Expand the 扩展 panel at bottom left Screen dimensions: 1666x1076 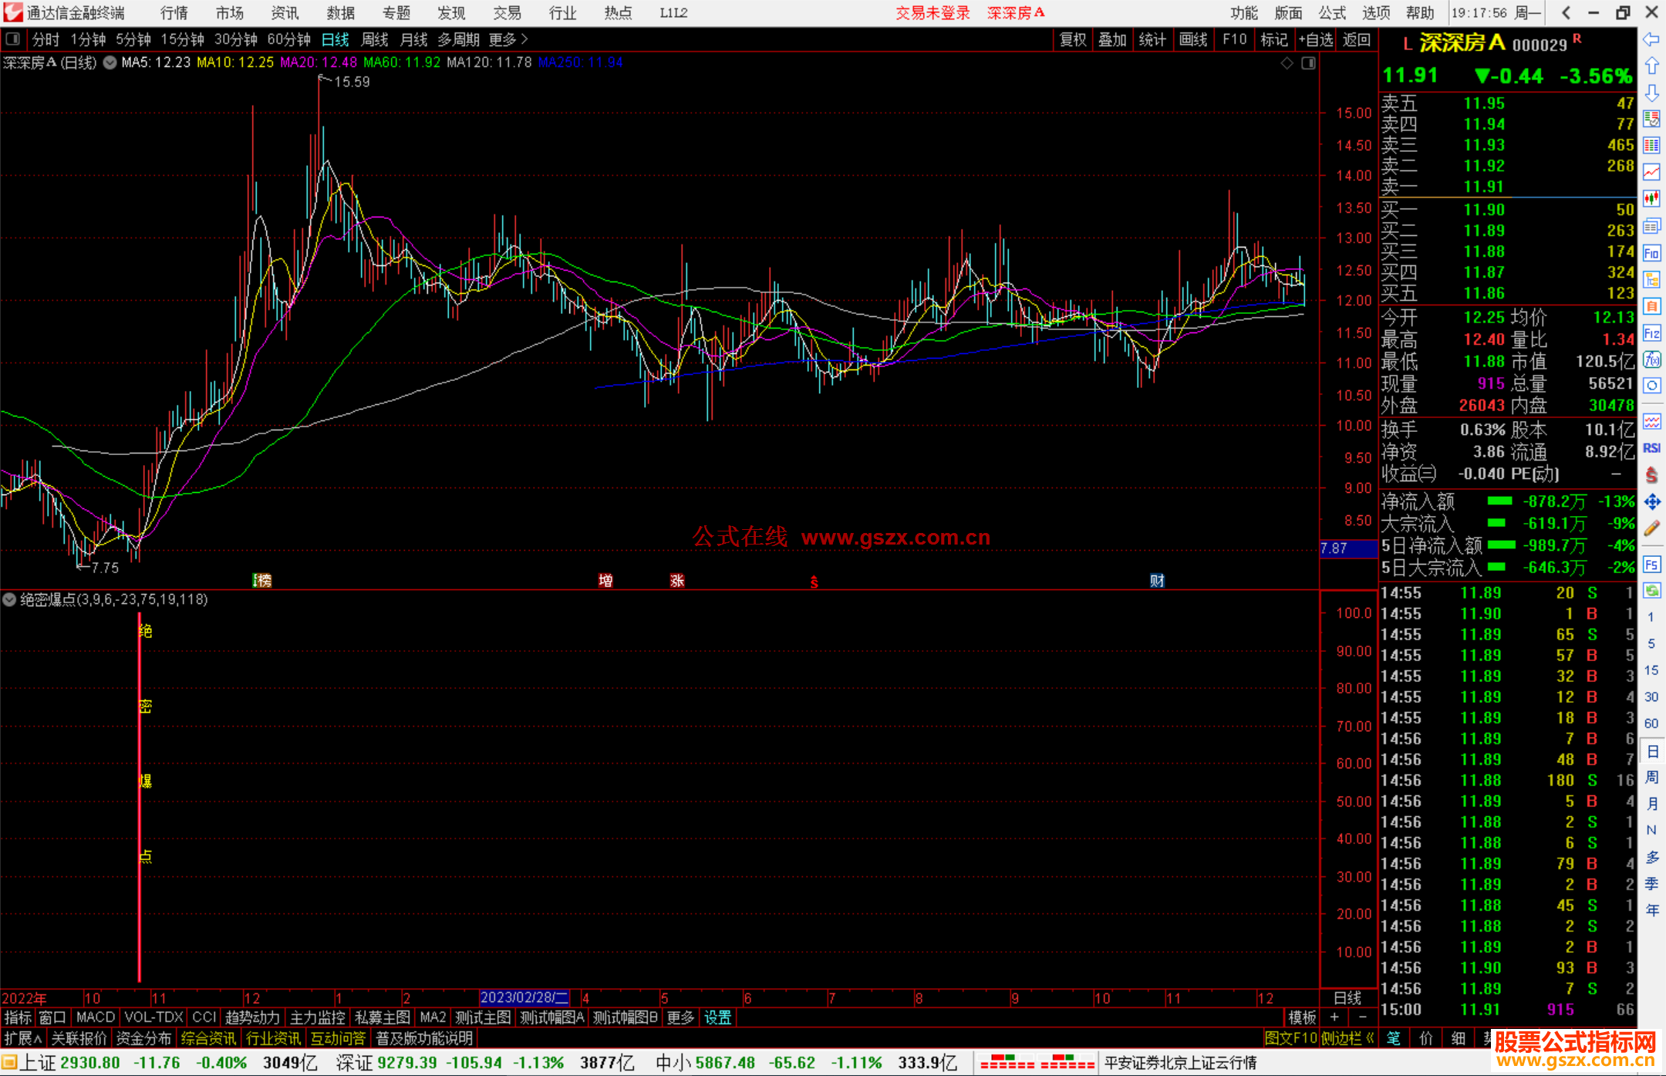[22, 1038]
